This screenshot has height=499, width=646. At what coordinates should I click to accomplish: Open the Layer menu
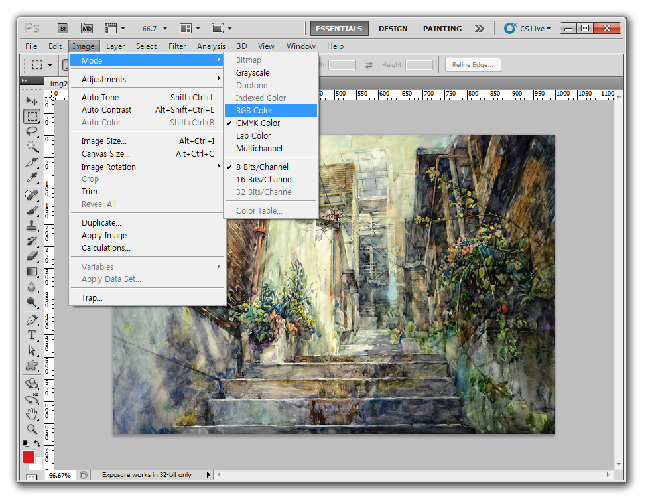[115, 46]
